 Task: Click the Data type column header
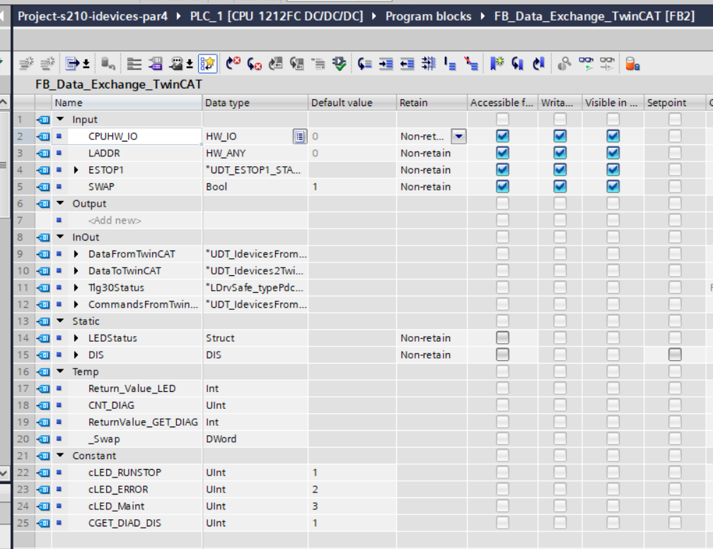255,103
